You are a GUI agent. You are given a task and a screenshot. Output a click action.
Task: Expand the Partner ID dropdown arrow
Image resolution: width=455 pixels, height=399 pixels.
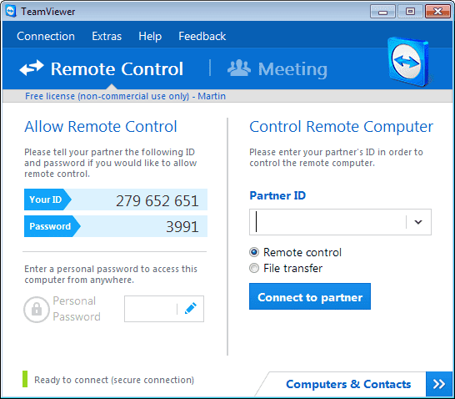coord(418,222)
